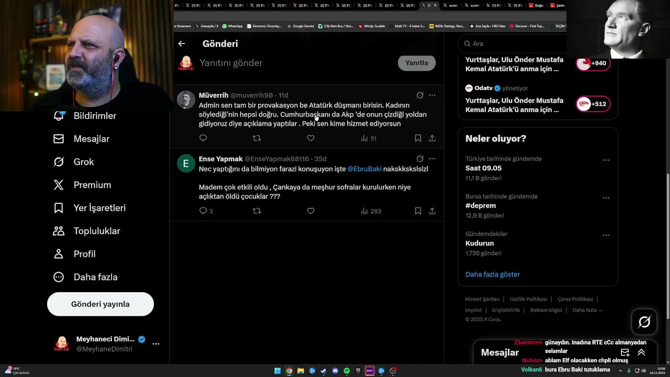Like Ense Yapmak's post

coord(310,211)
